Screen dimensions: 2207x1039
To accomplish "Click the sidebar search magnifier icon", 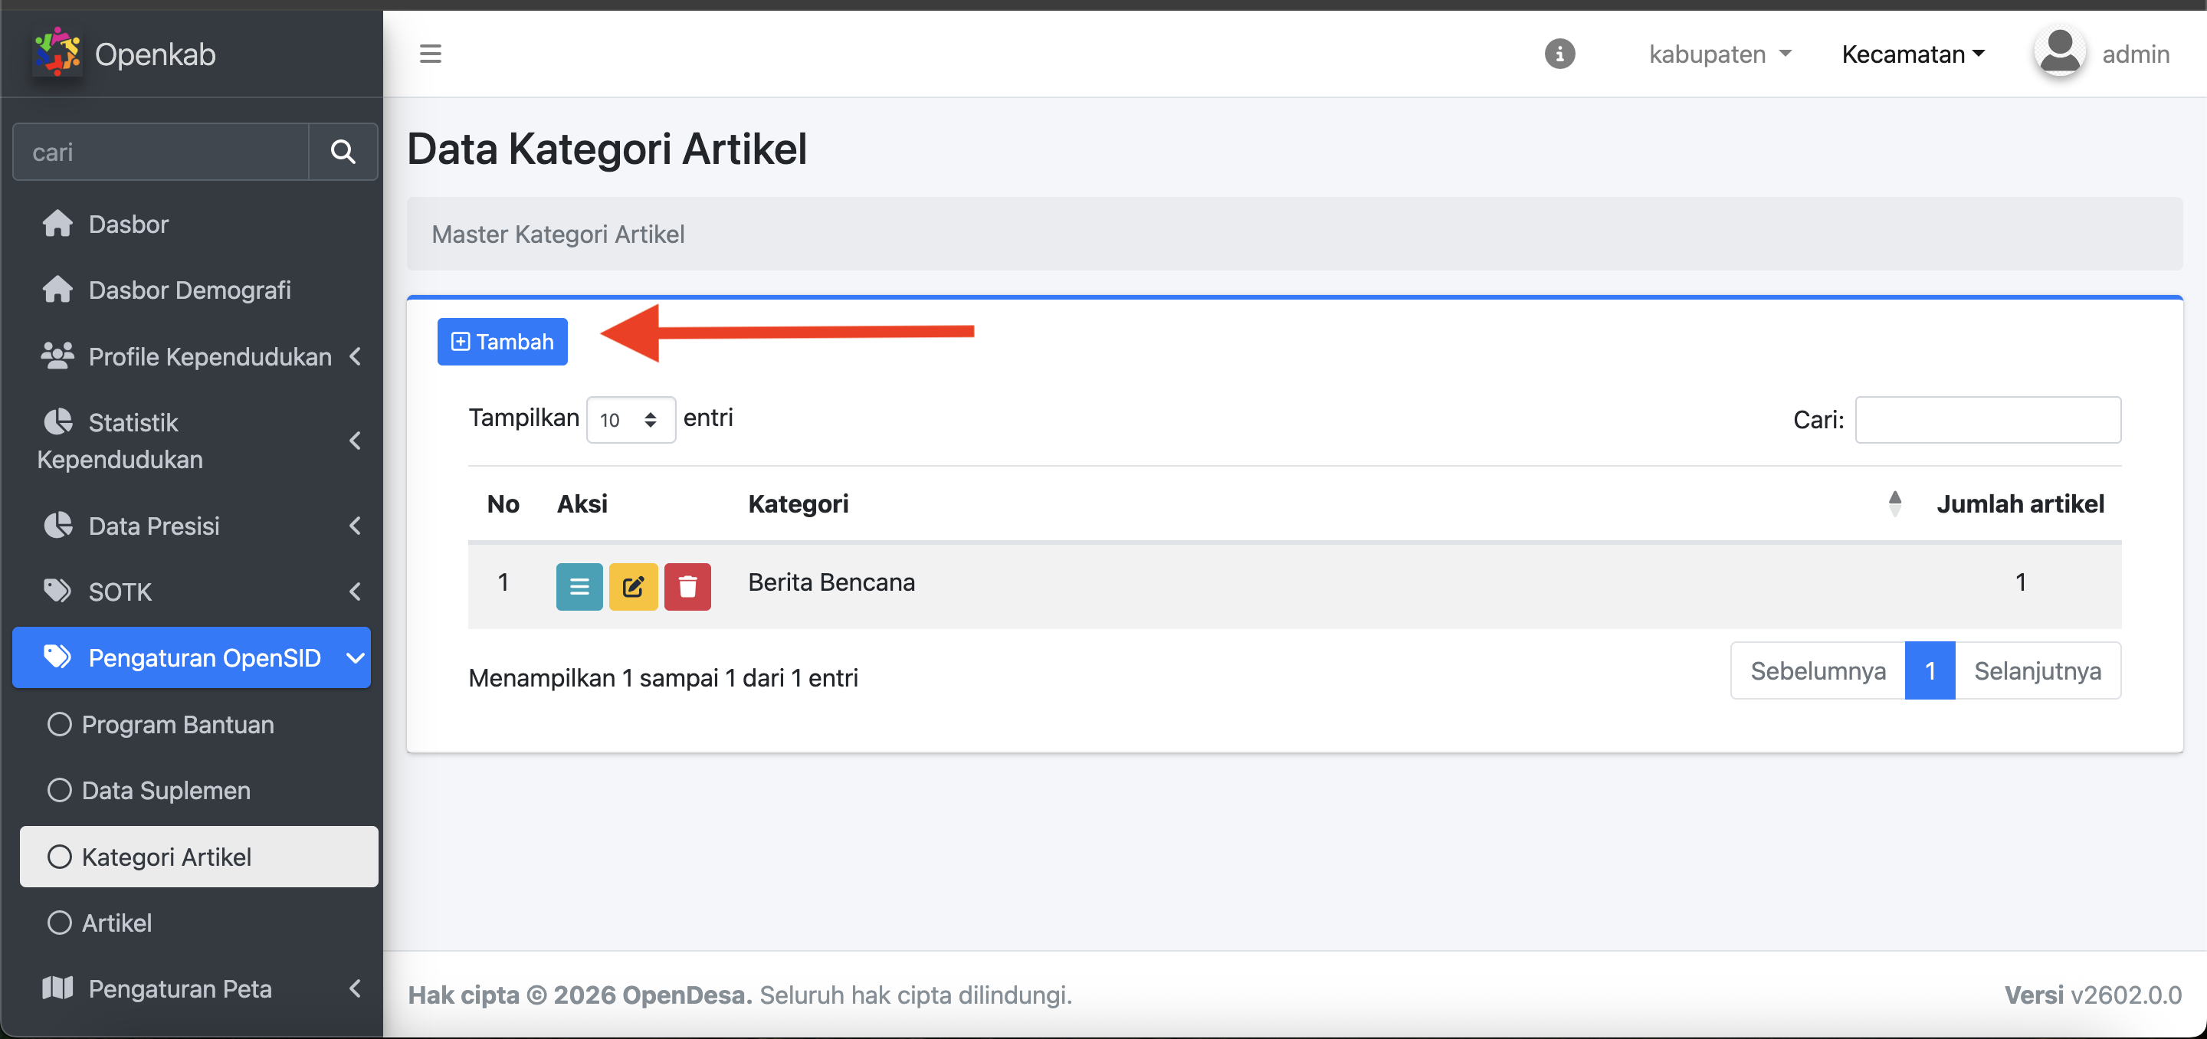I will [x=343, y=152].
